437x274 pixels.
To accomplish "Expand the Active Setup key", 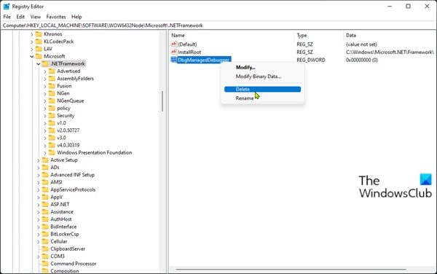I will coord(39,160).
